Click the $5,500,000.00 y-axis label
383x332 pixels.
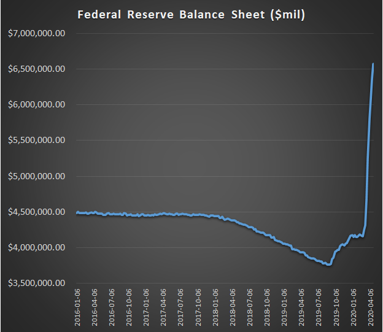(37, 140)
